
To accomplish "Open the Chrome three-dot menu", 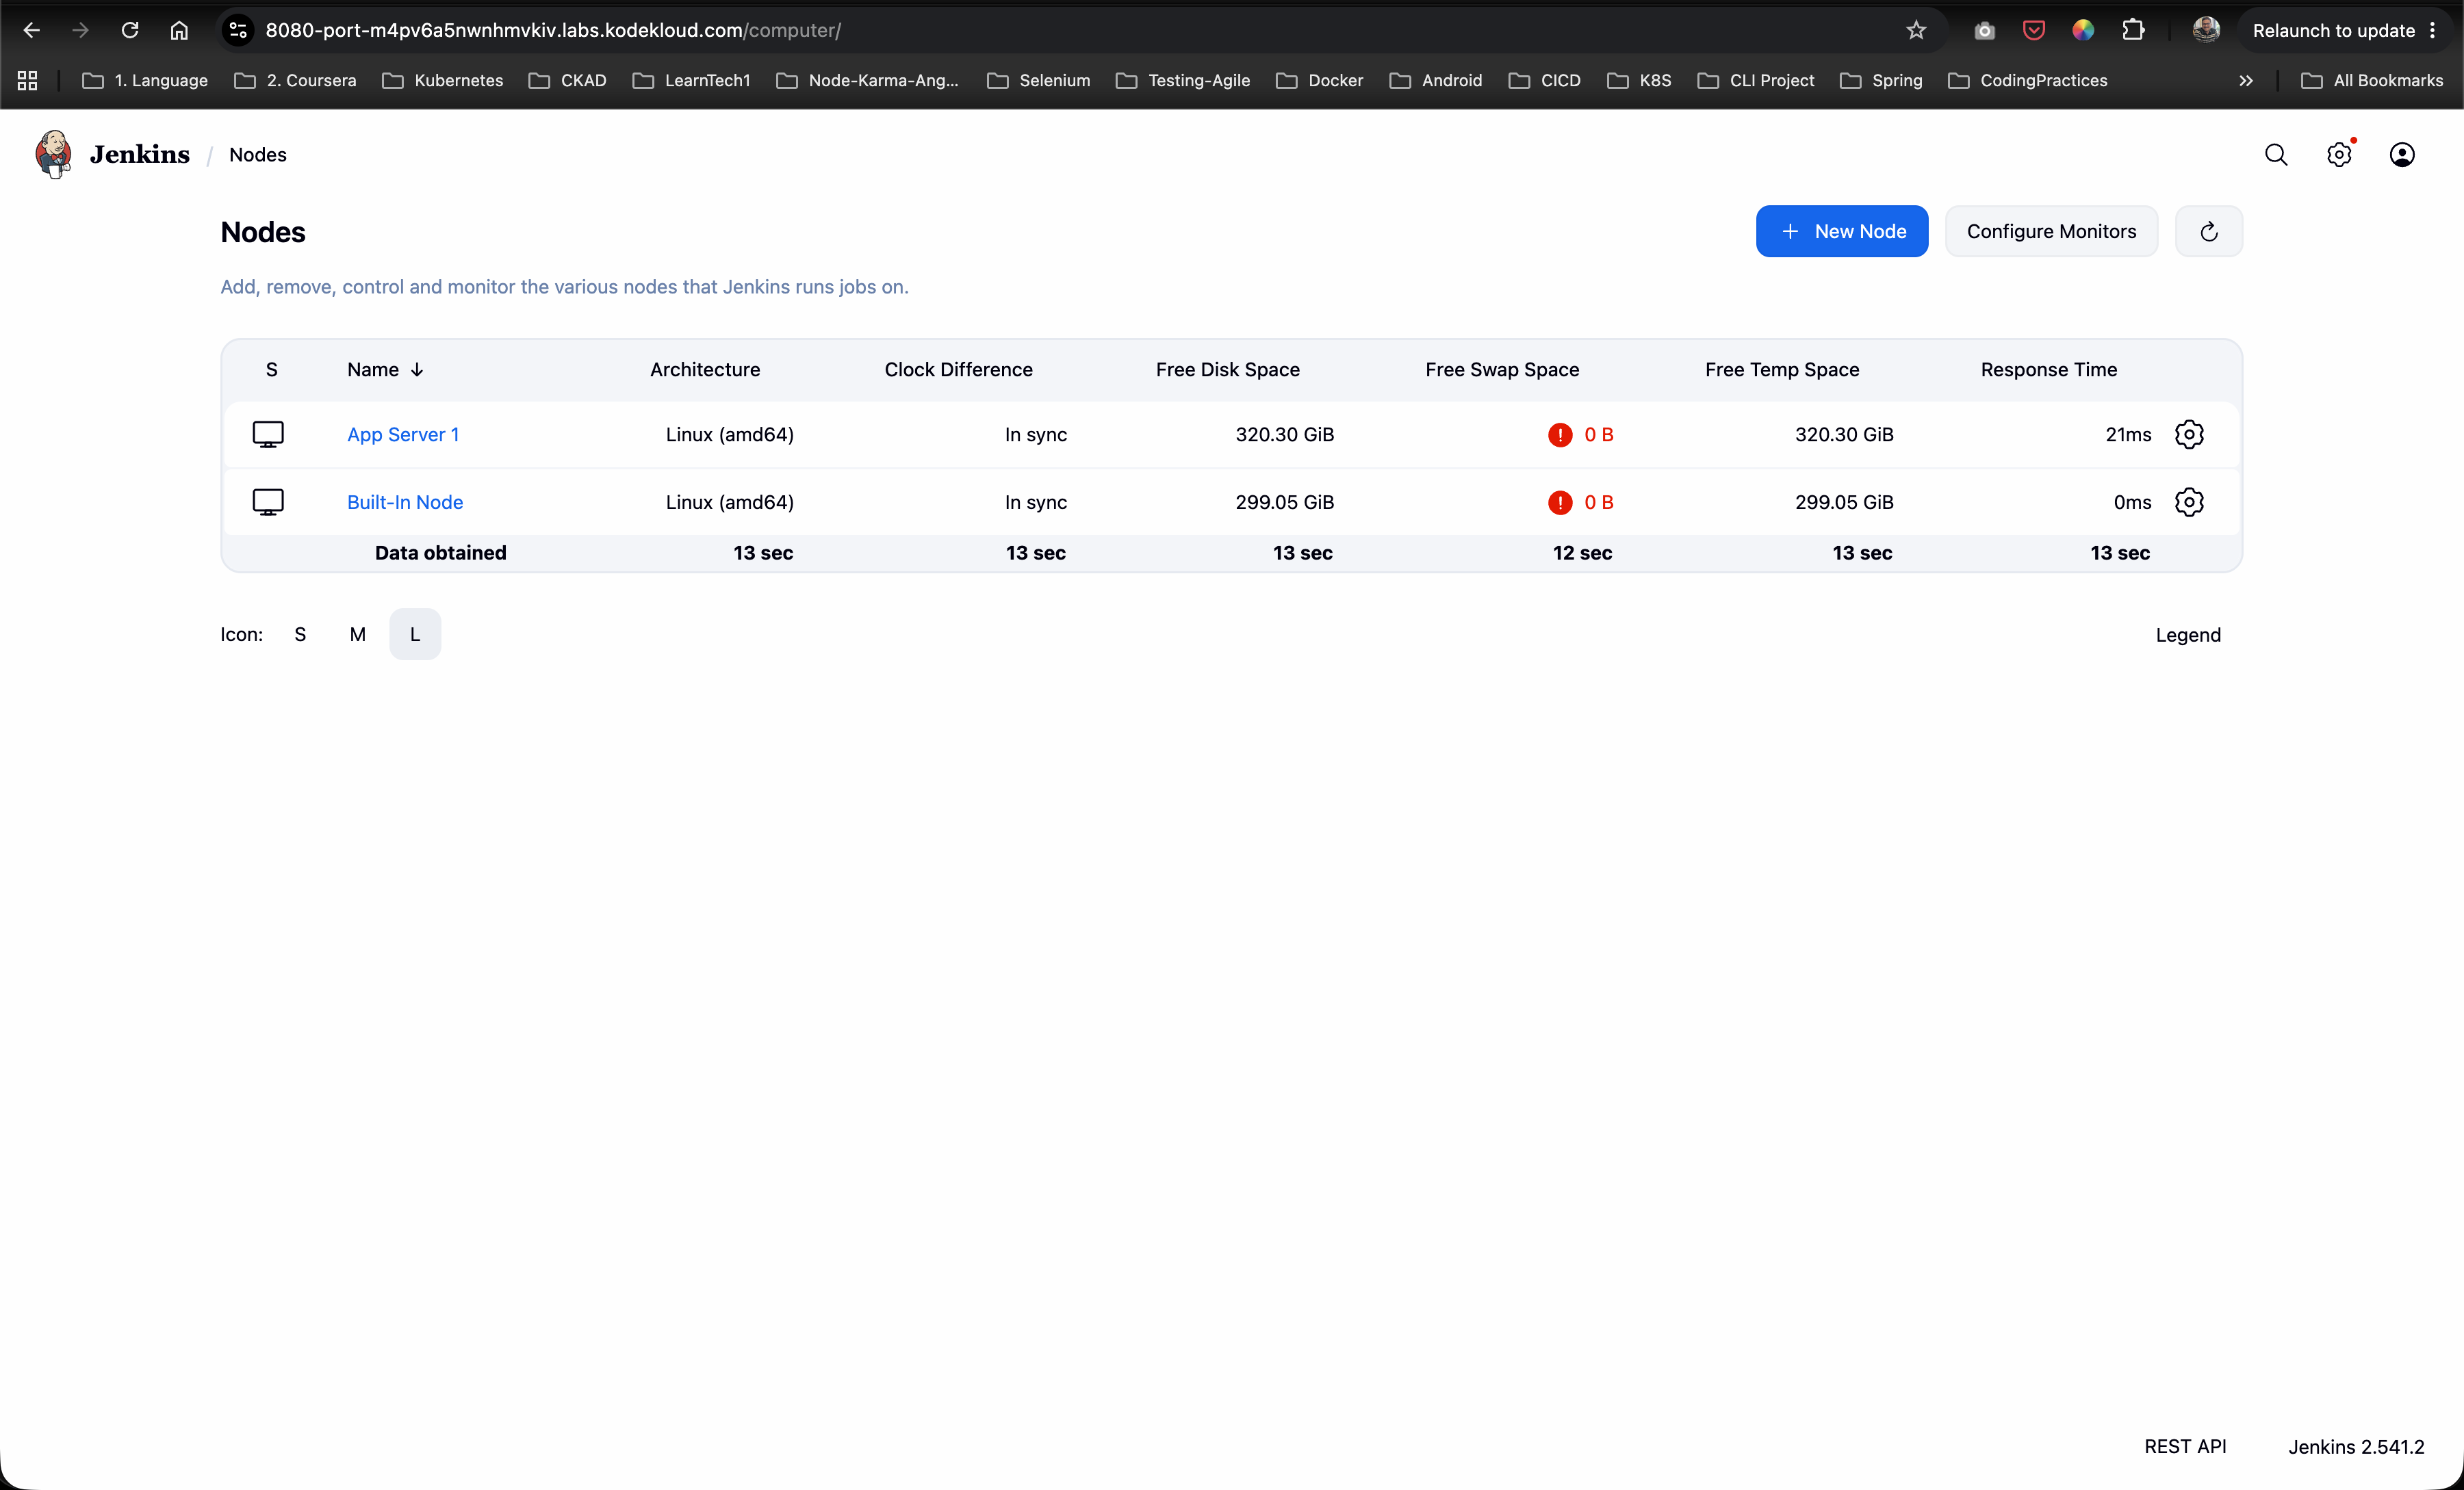I will (x=2433, y=30).
